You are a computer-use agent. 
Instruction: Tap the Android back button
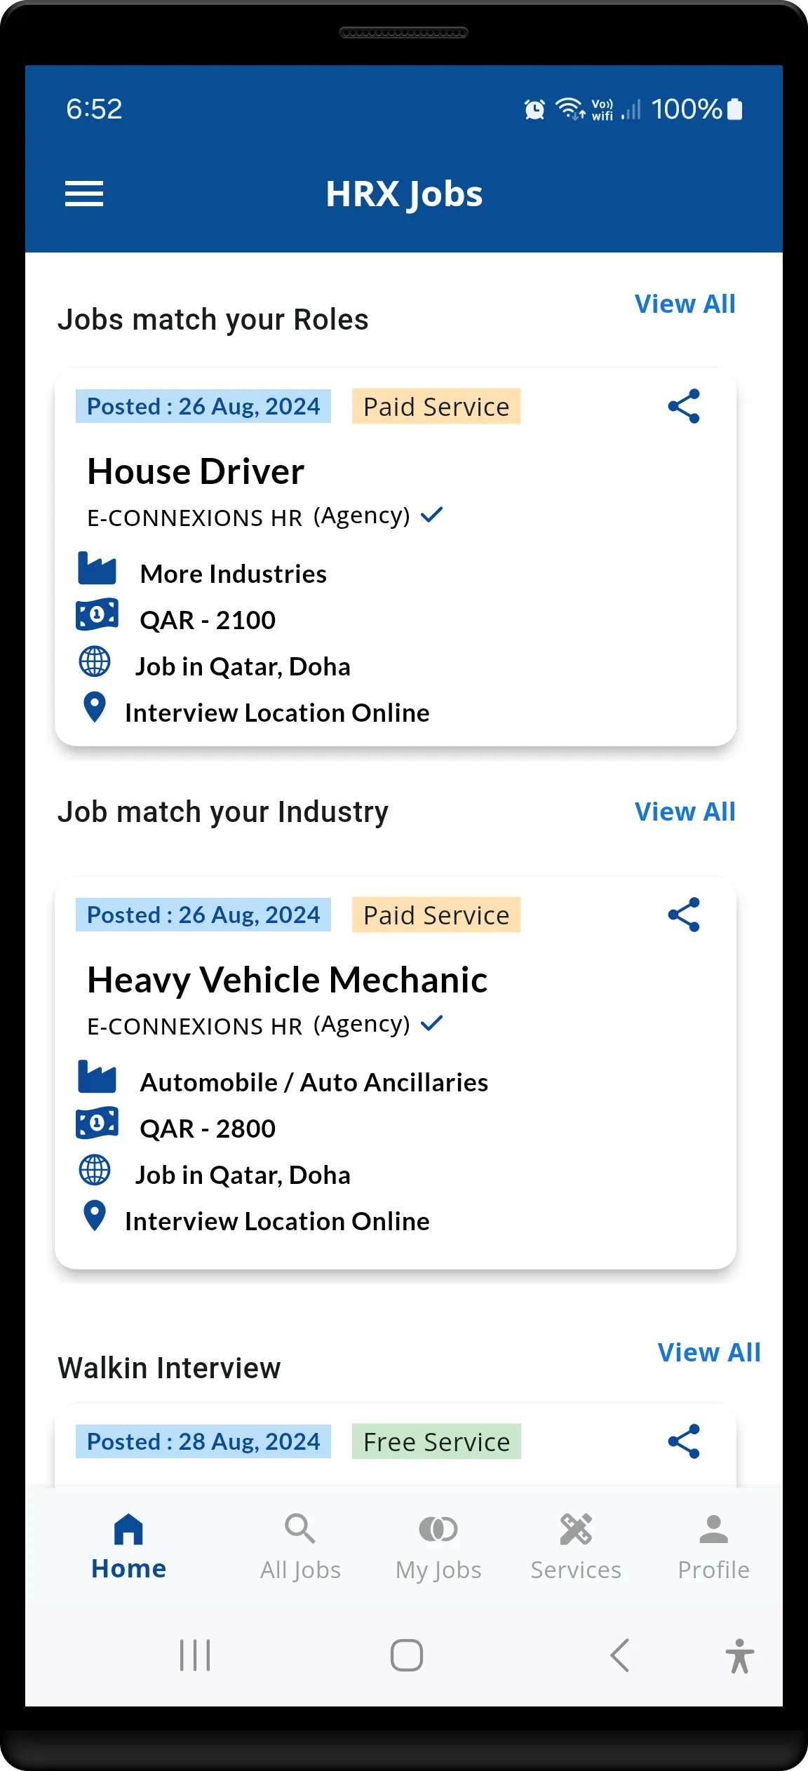click(x=619, y=1655)
